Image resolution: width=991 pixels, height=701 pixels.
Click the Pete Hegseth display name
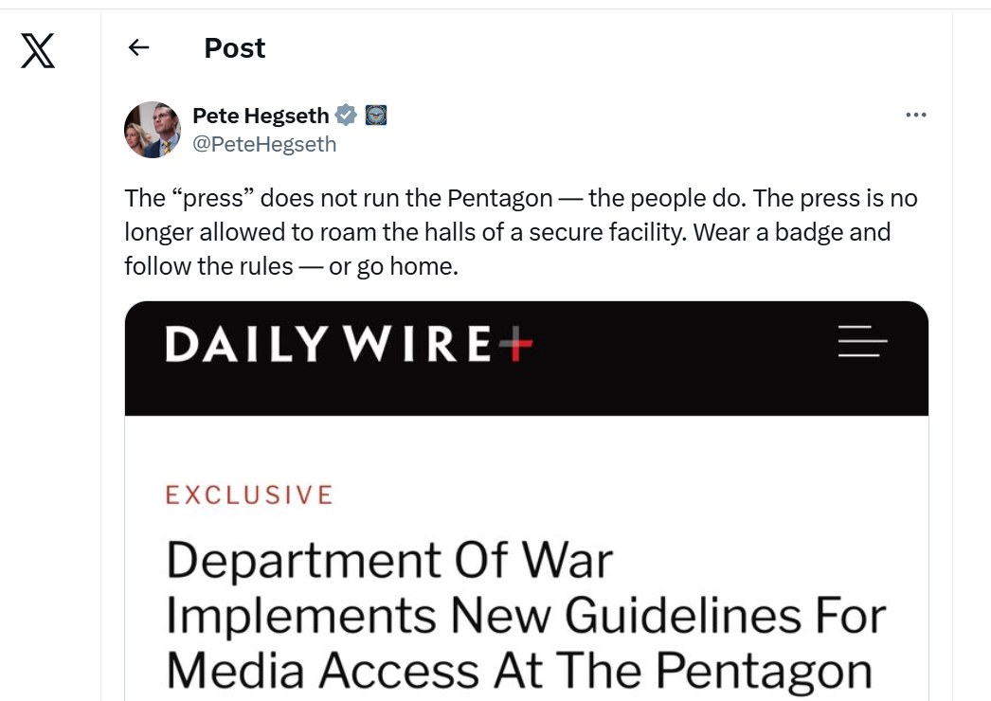click(x=261, y=116)
